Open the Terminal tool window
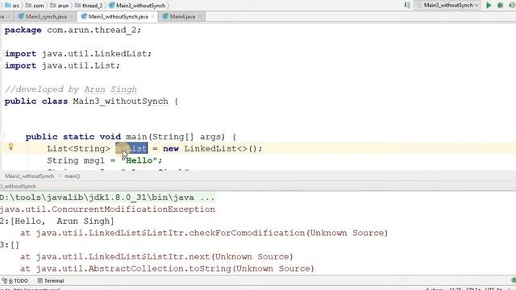516x290 pixels. 51,281
